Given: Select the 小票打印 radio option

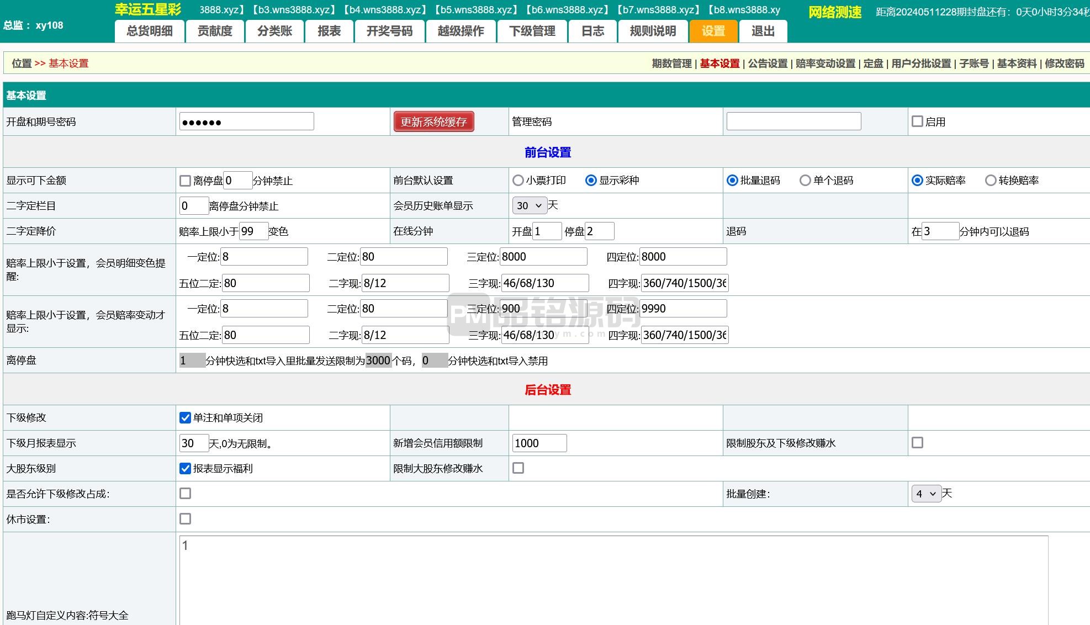Looking at the screenshot, I should click(518, 181).
